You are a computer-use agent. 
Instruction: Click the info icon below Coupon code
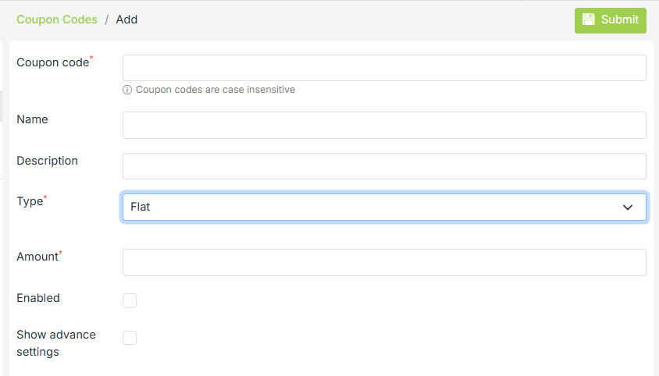127,90
